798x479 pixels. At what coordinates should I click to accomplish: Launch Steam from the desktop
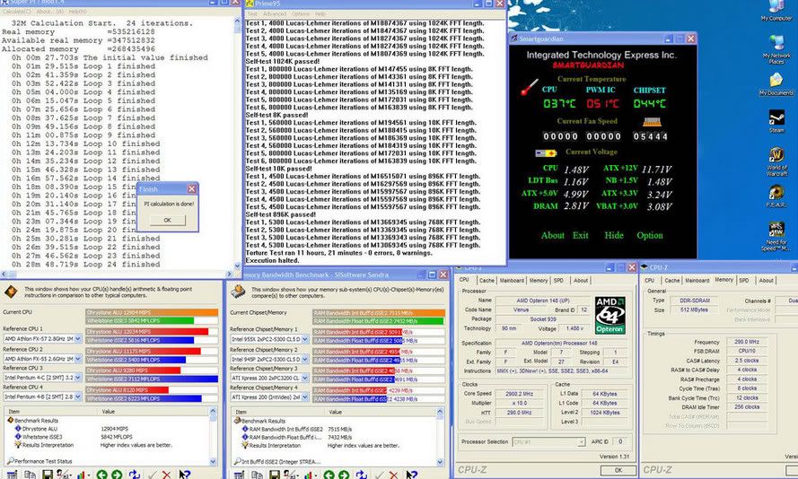coord(776,121)
